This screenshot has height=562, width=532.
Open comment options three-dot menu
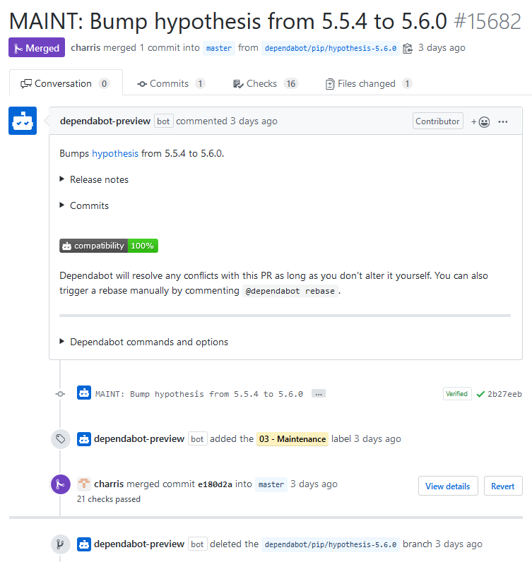pyautogui.click(x=503, y=122)
